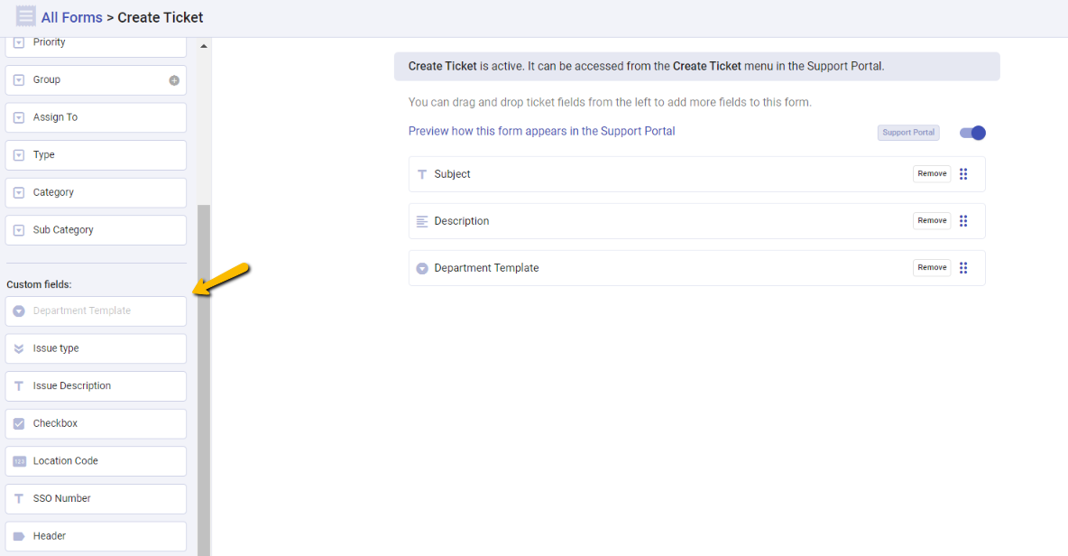Remove the Description field from the form
1068x556 pixels.
tap(931, 220)
